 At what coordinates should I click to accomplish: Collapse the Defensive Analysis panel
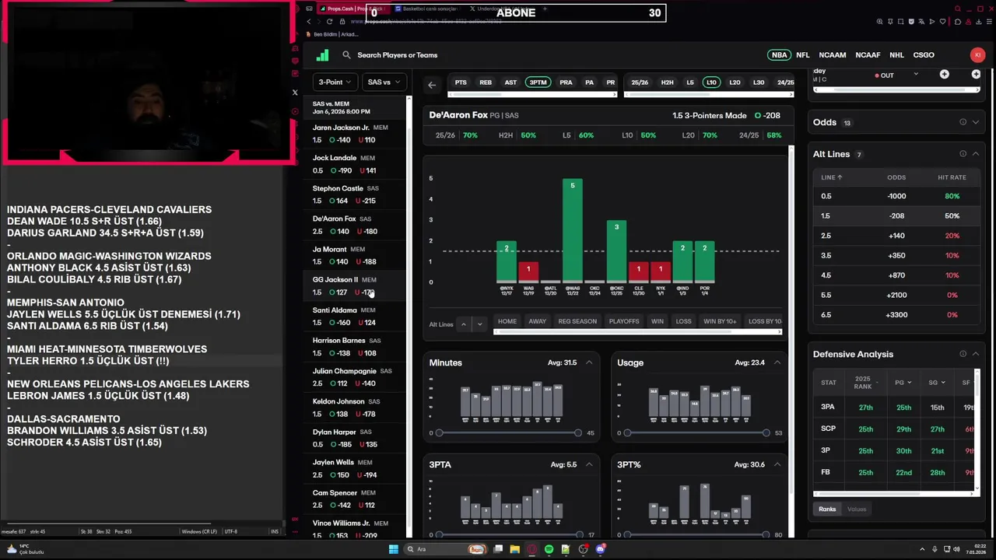pyautogui.click(x=975, y=354)
